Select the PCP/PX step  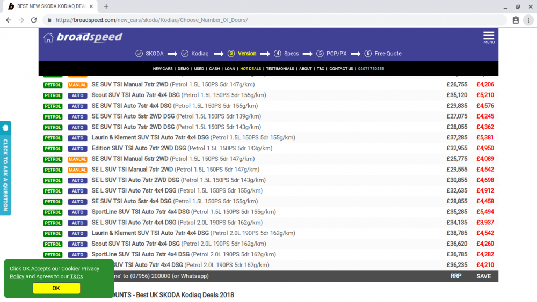click(x=331, y=54)
